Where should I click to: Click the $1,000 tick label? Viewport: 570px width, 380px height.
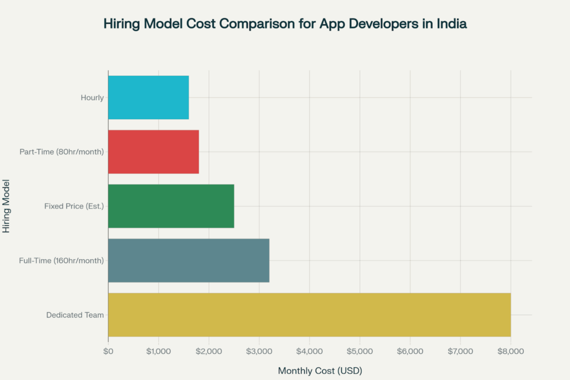pos(159,351)
